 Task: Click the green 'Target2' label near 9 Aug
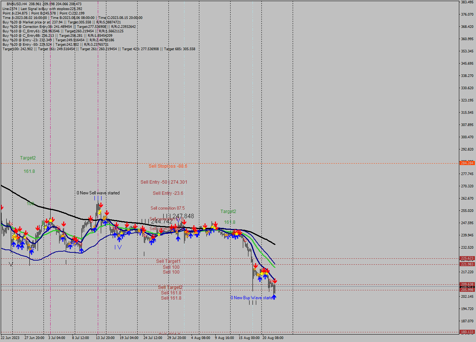[228, 211]
